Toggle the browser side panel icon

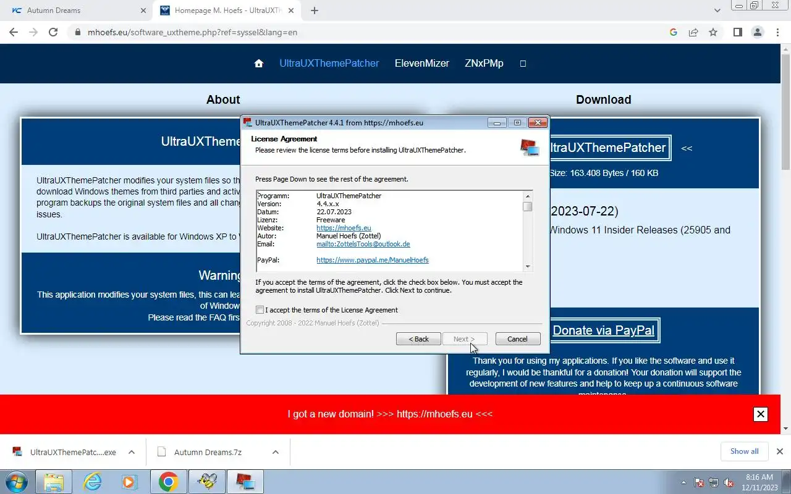tap(737, 32)
